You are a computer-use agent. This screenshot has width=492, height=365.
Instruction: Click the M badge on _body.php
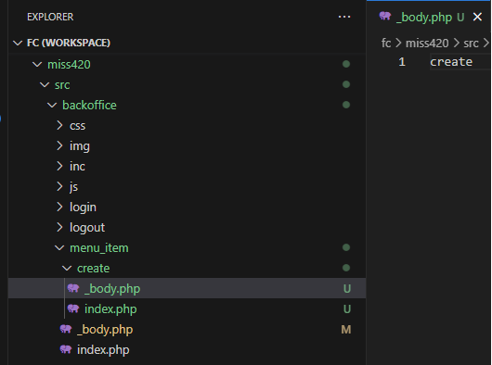click(x=346, y=330)
